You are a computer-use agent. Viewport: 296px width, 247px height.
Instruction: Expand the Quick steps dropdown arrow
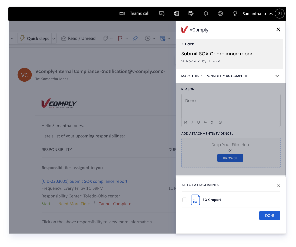click(54, 39)
